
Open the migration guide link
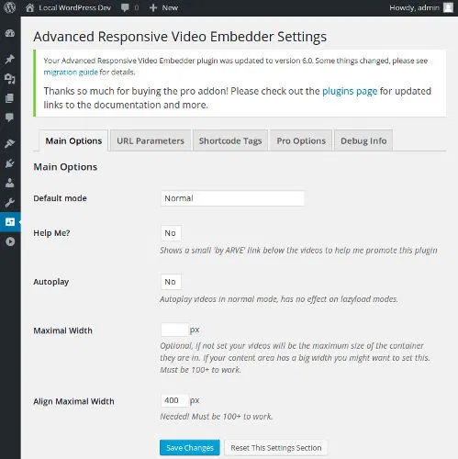click(71, 73)
